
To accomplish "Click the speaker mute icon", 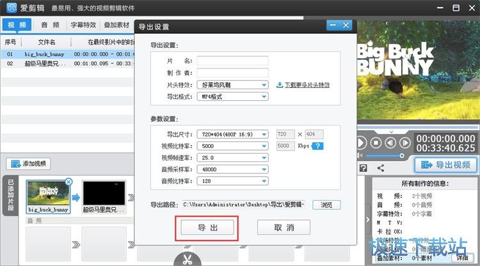I will click(x=360, y=156).
